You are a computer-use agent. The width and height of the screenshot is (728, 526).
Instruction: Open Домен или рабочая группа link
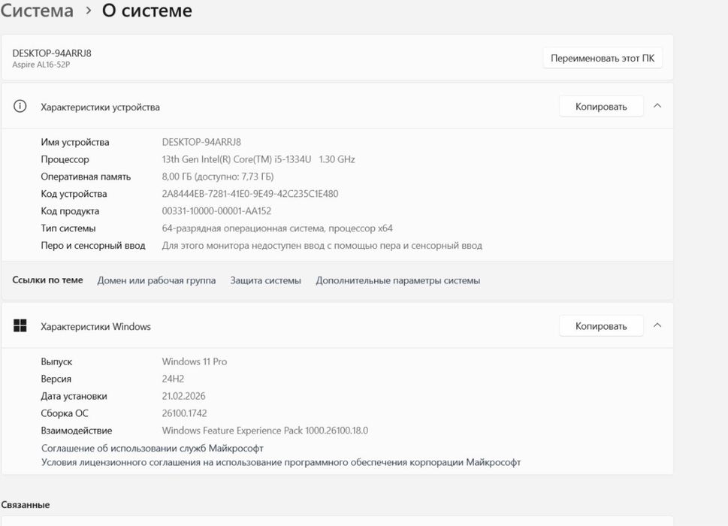tap(156, 280)
